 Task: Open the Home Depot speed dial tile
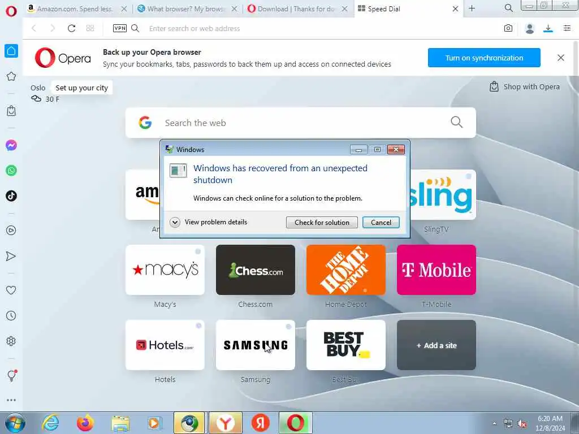click(x=346, y=270)
